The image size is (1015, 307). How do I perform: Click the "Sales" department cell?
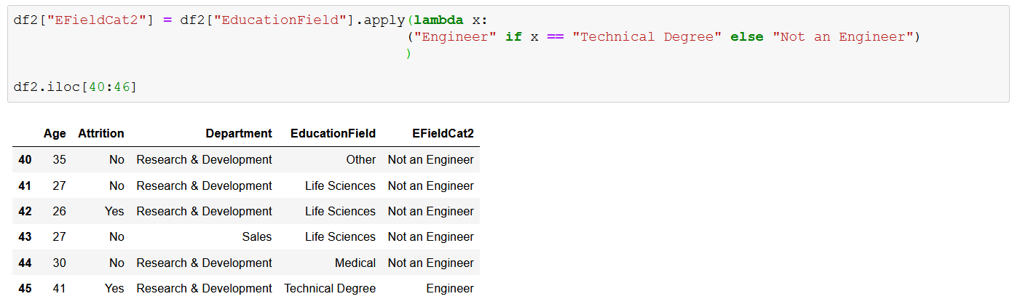[x=257, y=237]
